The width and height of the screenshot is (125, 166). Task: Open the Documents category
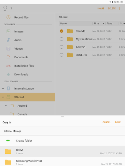pos(27,57)
